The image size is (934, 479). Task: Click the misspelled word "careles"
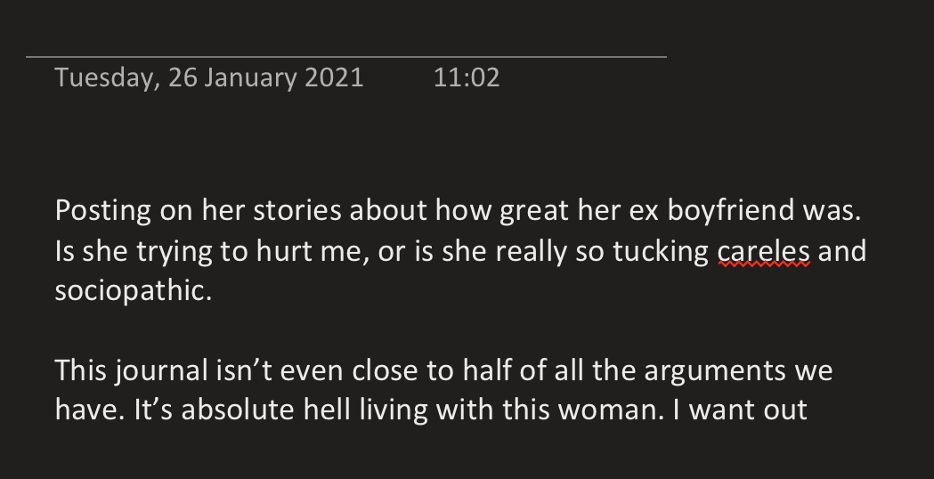tap(764, 252)
